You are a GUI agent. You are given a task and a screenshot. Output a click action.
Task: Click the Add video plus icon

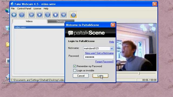(14, 15)
